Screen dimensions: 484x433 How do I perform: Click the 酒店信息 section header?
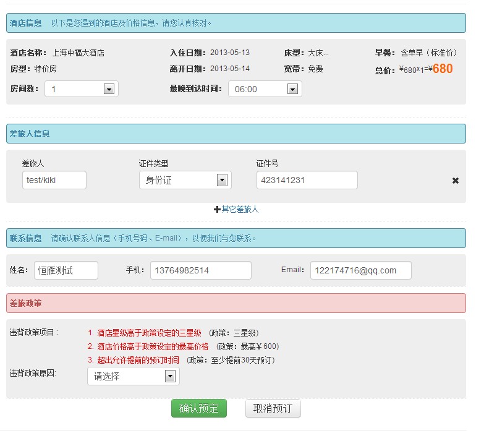[26, 24]
